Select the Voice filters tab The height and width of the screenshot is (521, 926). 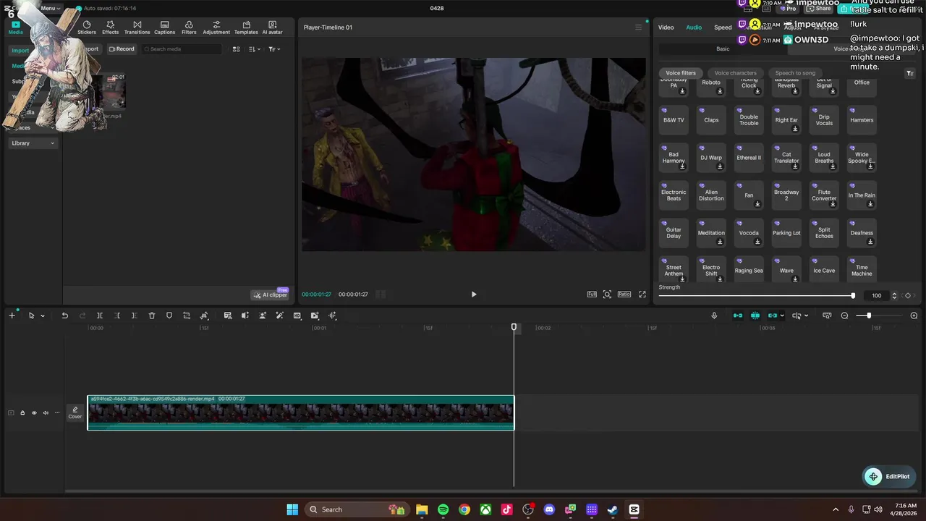click(x=681, y=73)
